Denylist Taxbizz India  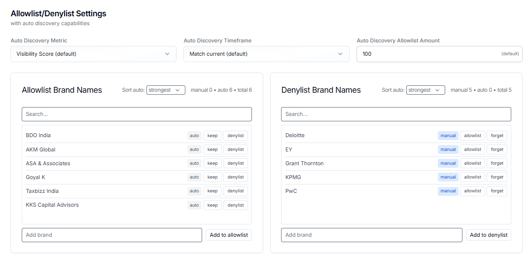(235, 191)
